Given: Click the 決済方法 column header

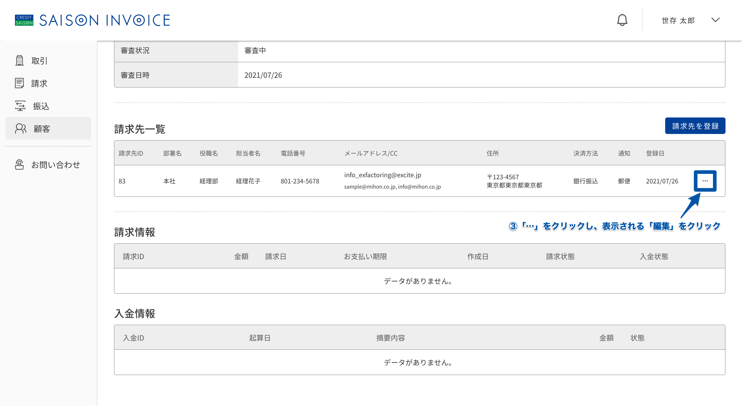Looking at the screenshot, I should [x=585, y=153].
